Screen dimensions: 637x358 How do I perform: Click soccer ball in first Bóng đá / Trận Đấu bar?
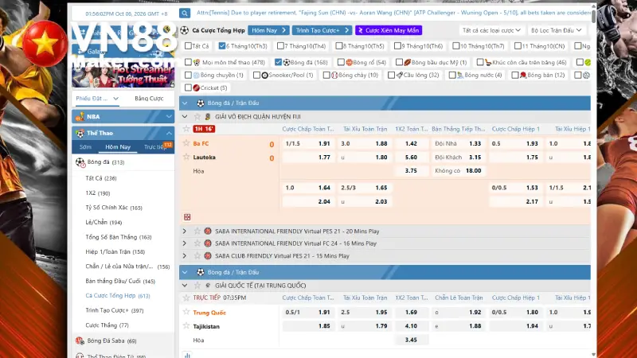click(x=201, y=103)
